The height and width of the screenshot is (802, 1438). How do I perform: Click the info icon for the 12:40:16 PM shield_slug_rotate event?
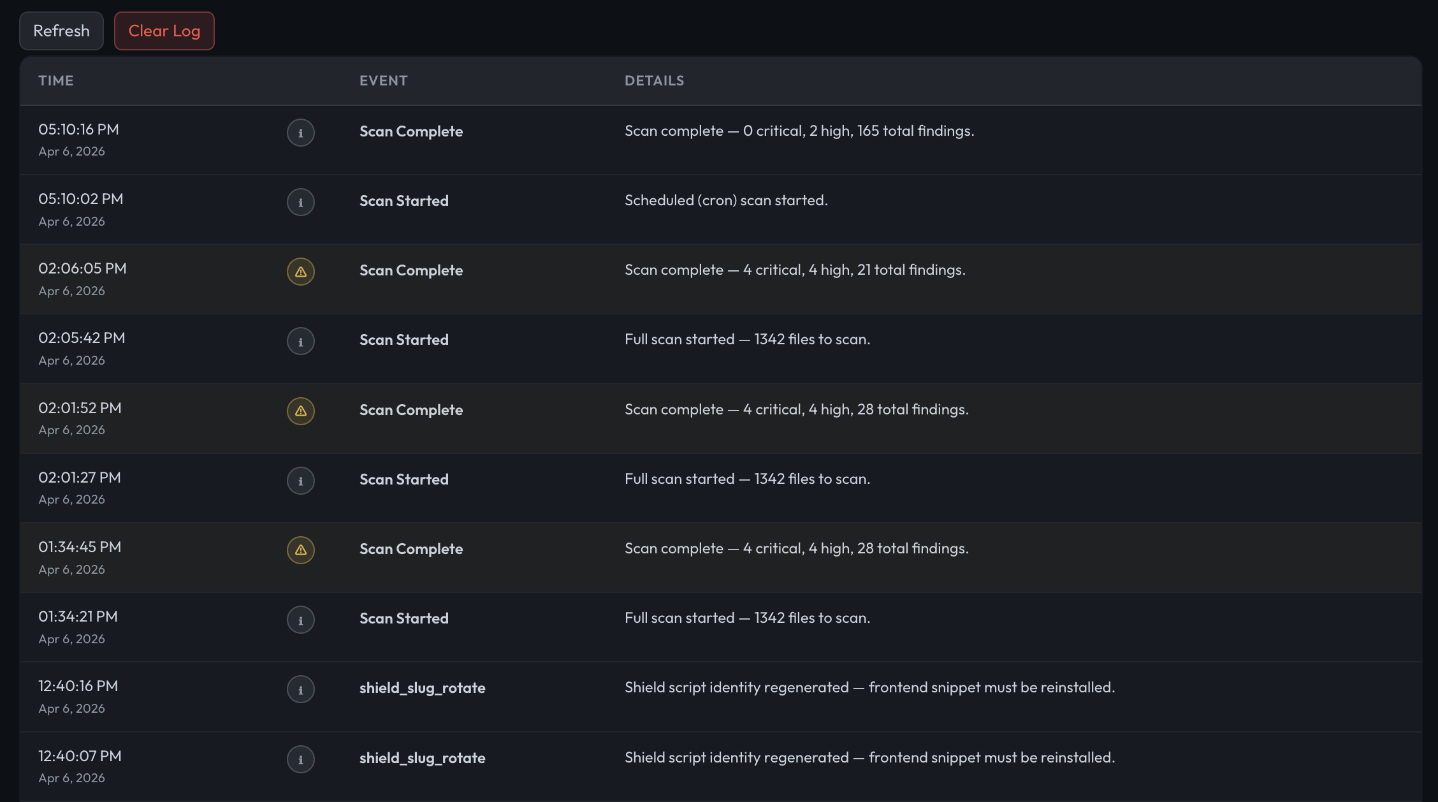tap(301, 689)
